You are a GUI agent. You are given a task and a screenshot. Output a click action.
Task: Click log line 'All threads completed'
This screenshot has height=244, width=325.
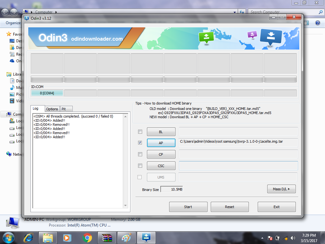pos(73,116)
